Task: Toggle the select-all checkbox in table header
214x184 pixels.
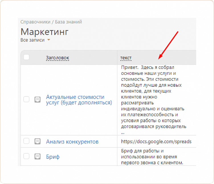Action: [27, 57]
